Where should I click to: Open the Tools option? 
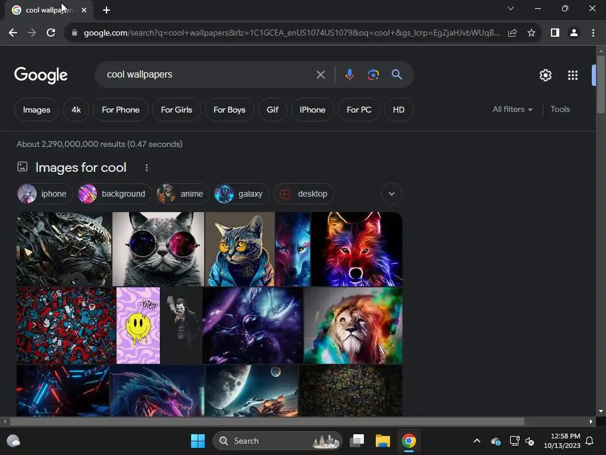tap(560, 110)
